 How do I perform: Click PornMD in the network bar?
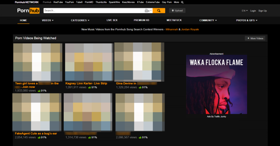89,2
